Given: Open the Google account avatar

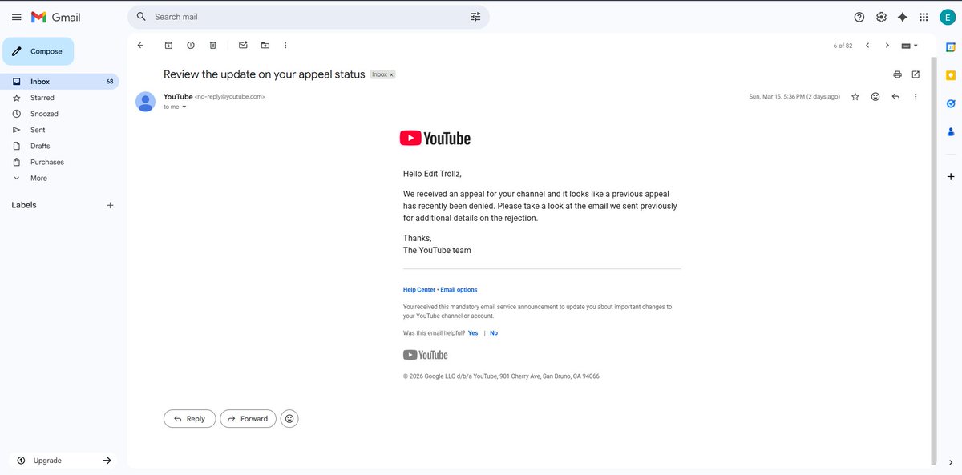Looking at the screenshot, I should 947,17.
